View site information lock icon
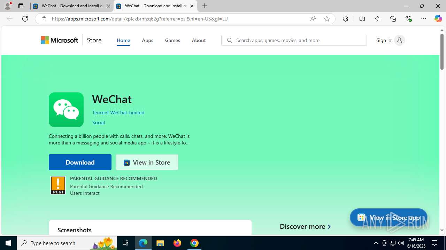This screenshot has height=250, width=446. point(44,19)
